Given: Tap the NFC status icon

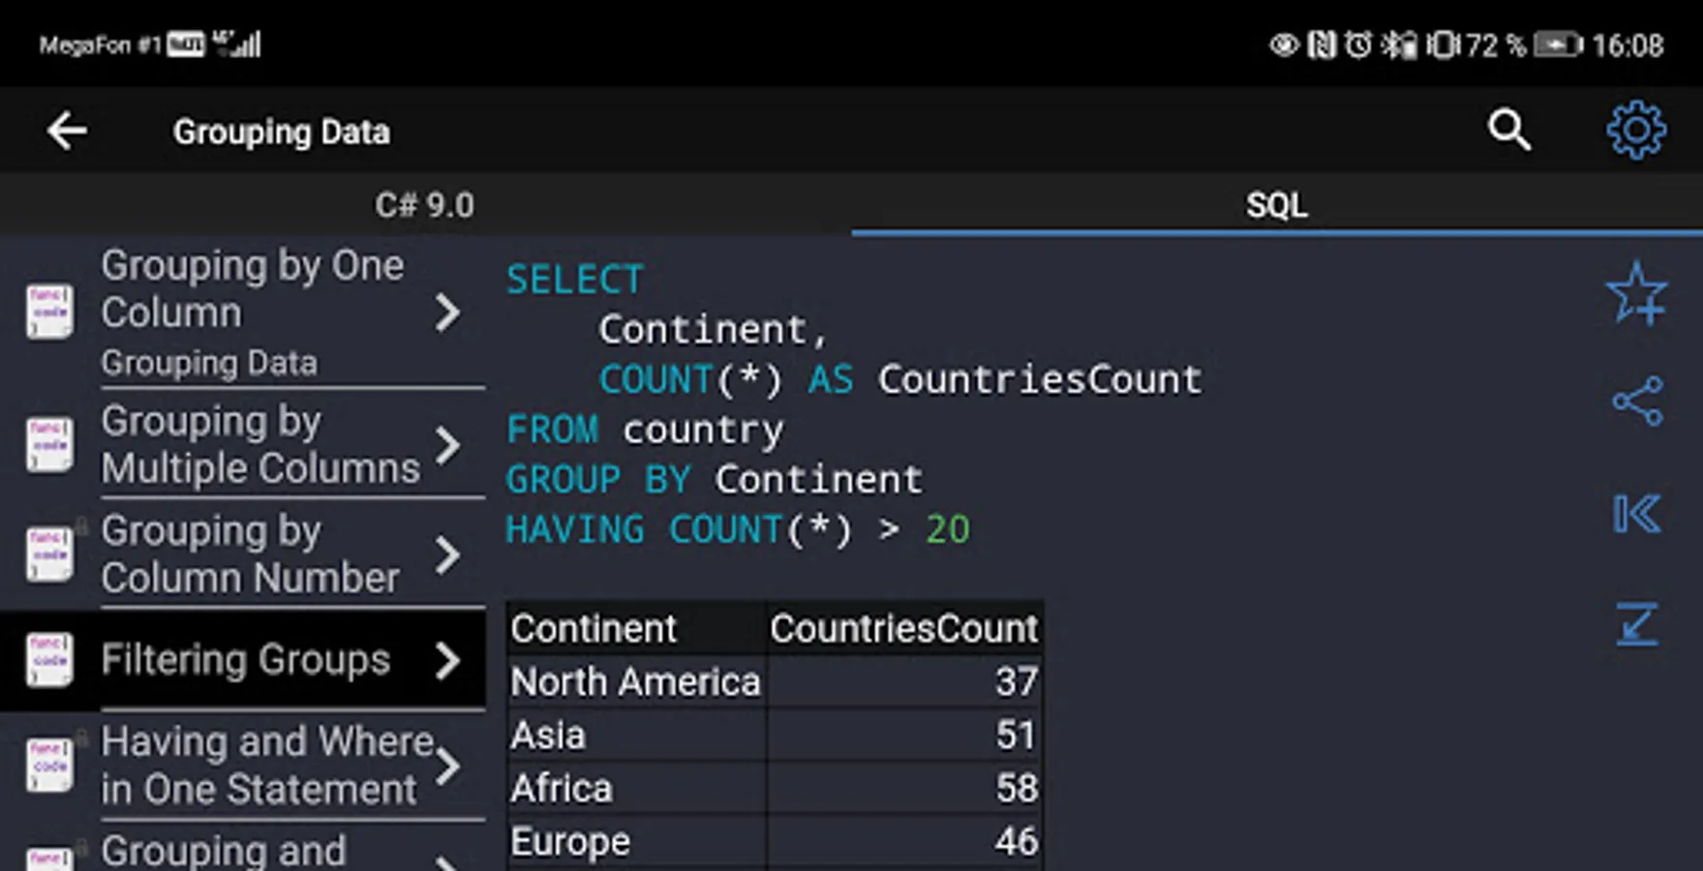Looking at the screenshot, I should 1322,45.
